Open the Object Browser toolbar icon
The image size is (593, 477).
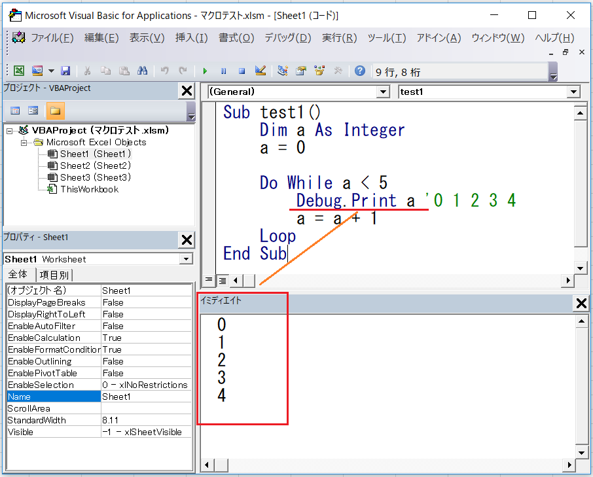(x=319, y=71)
